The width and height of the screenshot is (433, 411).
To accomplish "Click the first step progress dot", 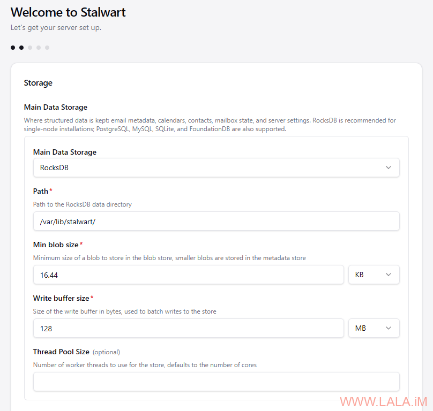I will tap(13, 48).
